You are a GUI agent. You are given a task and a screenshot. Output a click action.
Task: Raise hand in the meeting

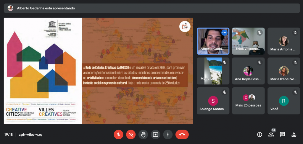click(143, 135)
